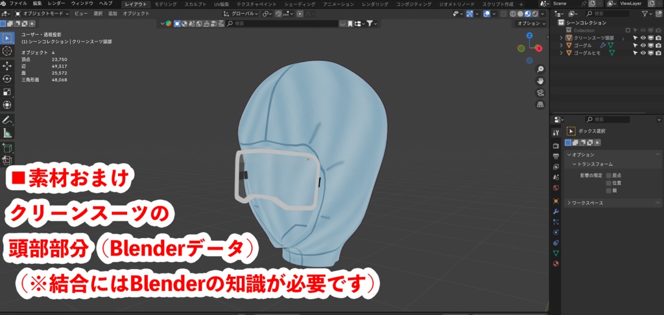
Task: Switch to スカルプト workspace tab
Action: tap(195, 5)
